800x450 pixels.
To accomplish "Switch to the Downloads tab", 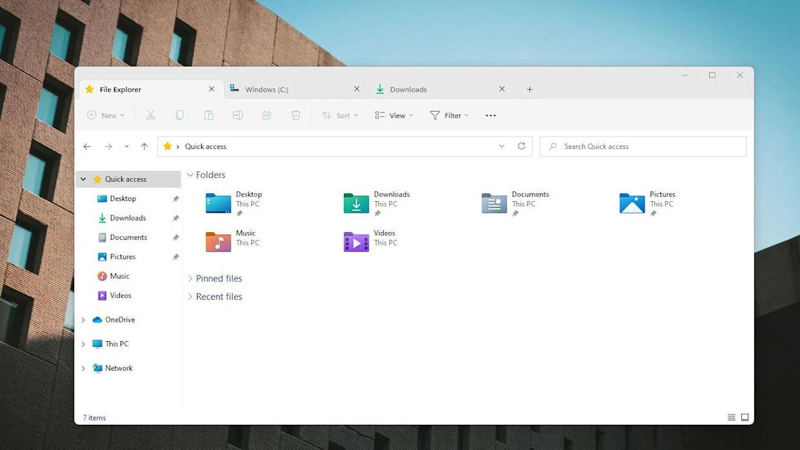I will [408, 89].
